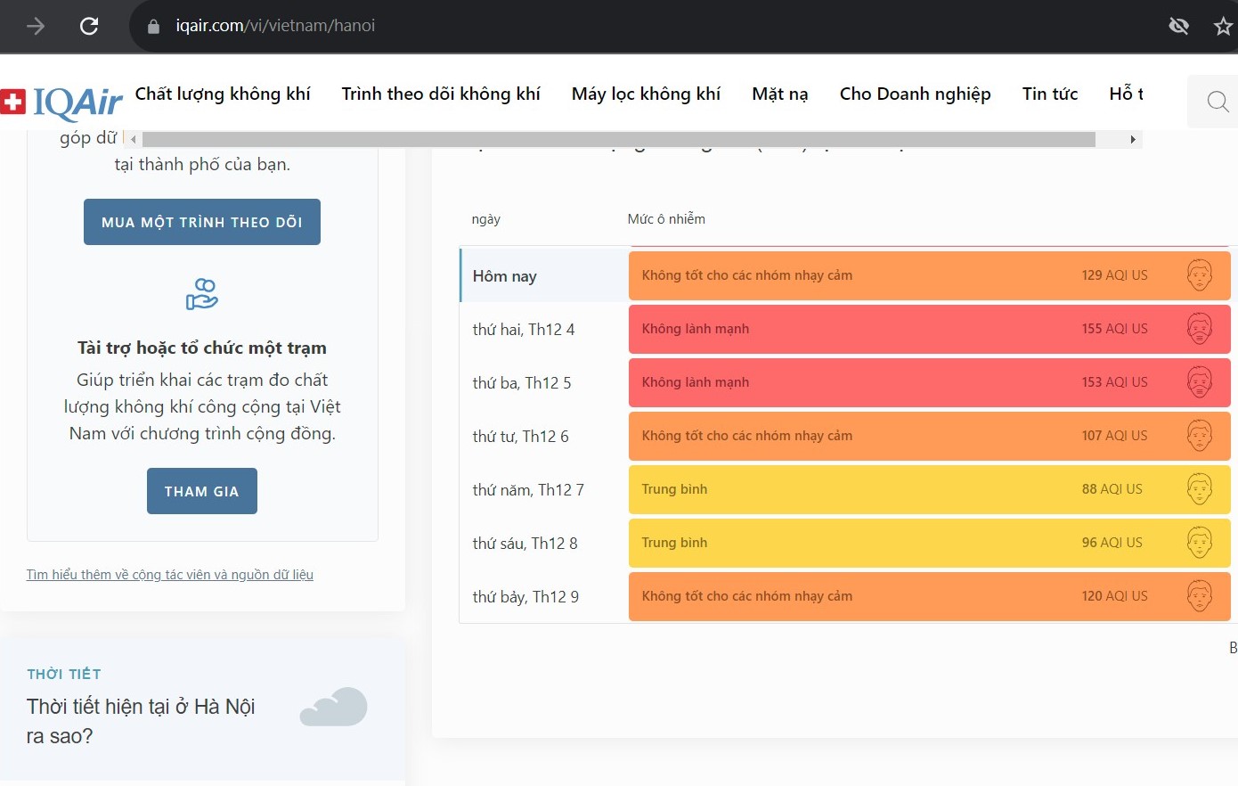Click date thứ tư, Th12 6

(520, 437)
